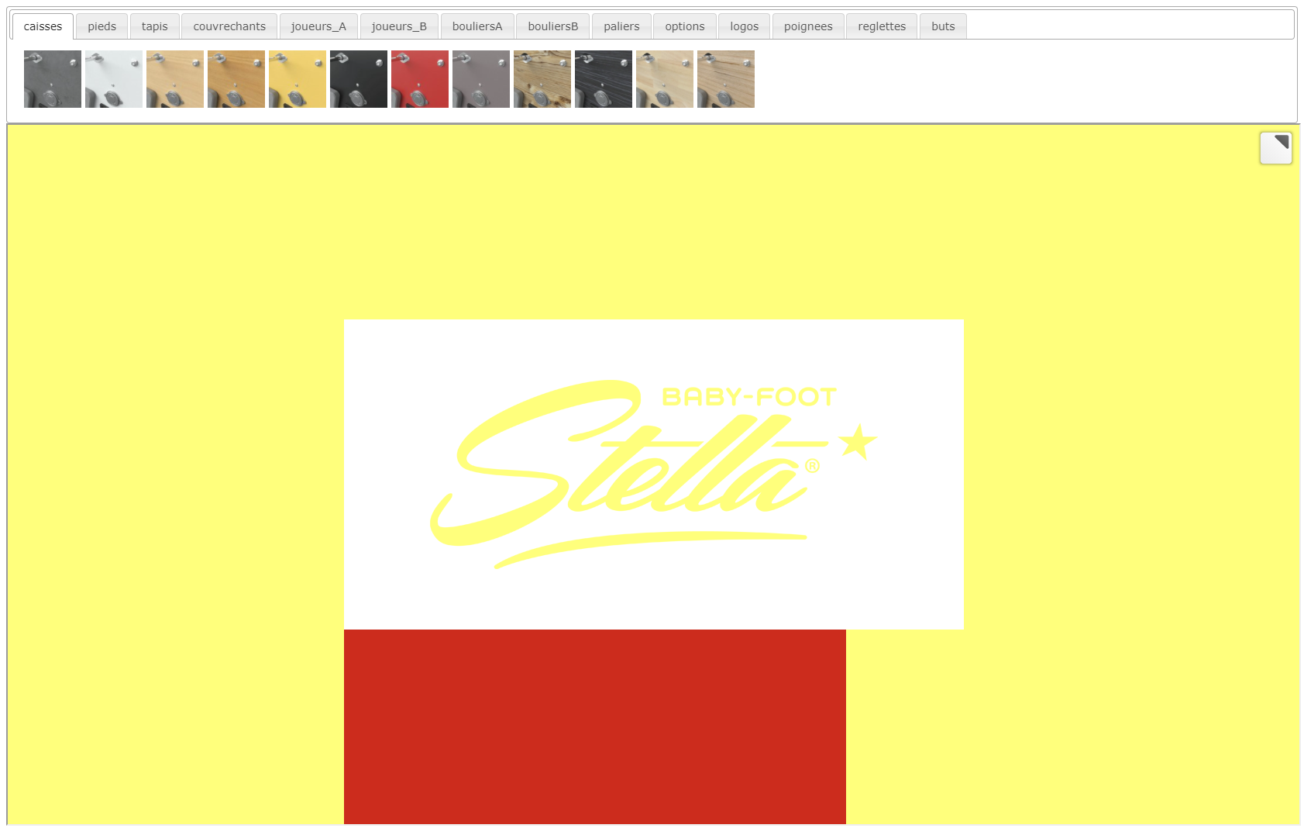Switch to the bouliersB tab

click(x=553, y=26)
